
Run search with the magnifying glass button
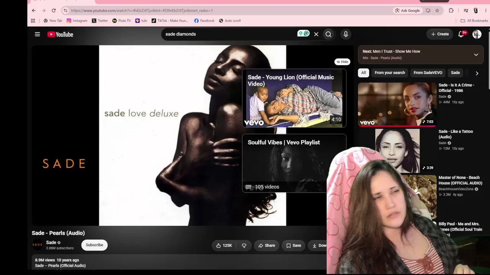[328, 34]
